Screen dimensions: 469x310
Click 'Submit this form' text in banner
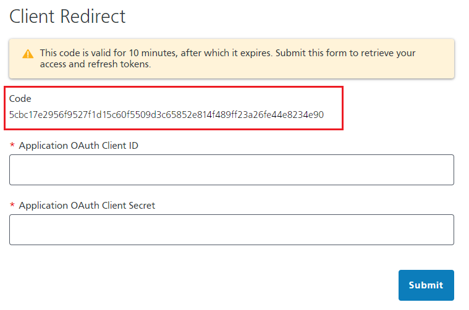pyautogui.click(x=311, y=53)
